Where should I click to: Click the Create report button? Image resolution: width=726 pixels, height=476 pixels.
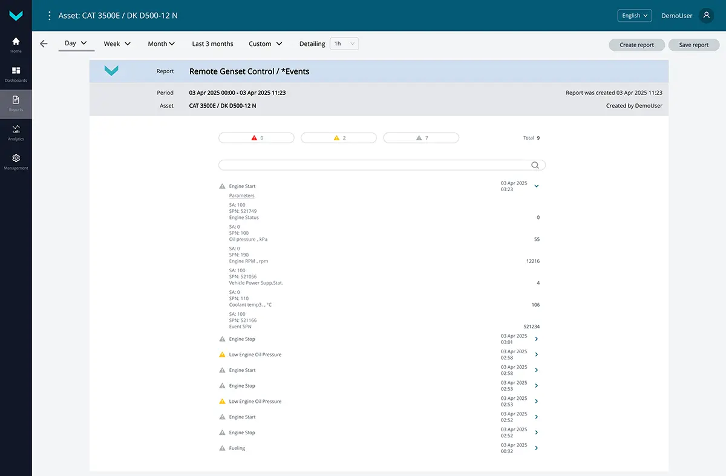[x=636, y=45]
